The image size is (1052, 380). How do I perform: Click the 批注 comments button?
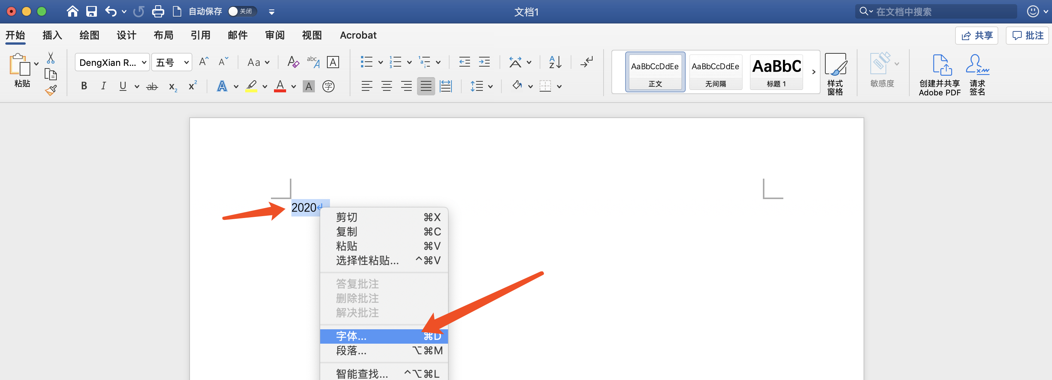tap(1027, 36)
